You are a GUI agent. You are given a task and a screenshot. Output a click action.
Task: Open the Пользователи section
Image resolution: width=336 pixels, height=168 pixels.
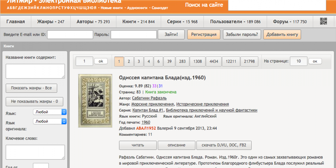pyautogui.click(x=235, y=22)
